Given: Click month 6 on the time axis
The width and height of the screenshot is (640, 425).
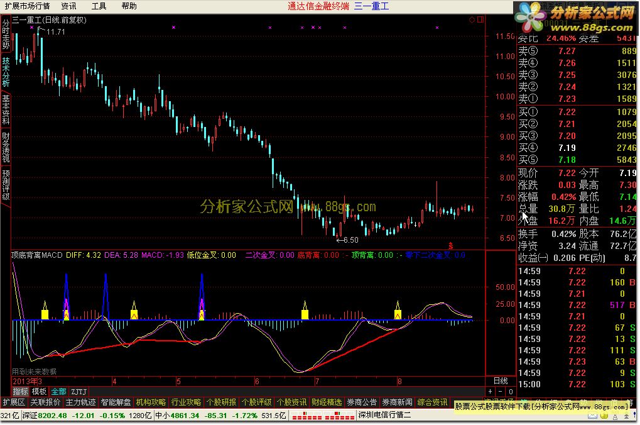Looking at the screenshot, I should 257,381.
